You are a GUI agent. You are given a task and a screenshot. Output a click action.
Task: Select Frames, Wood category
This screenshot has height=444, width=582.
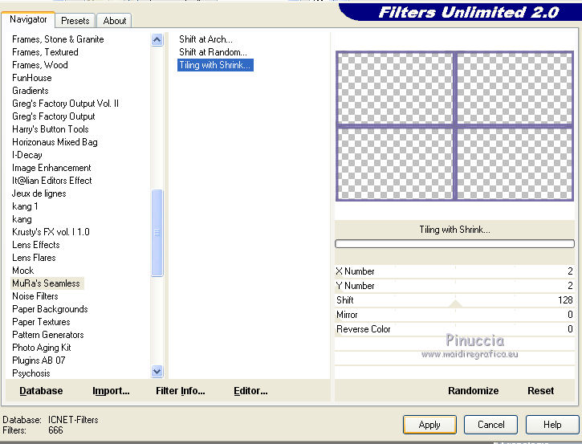[x=40, y=65]
